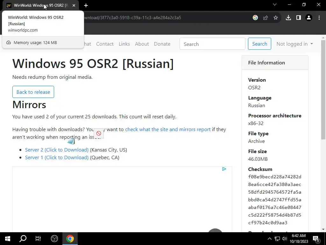Download from Server 2 (Kansas City)

(57, 150)
